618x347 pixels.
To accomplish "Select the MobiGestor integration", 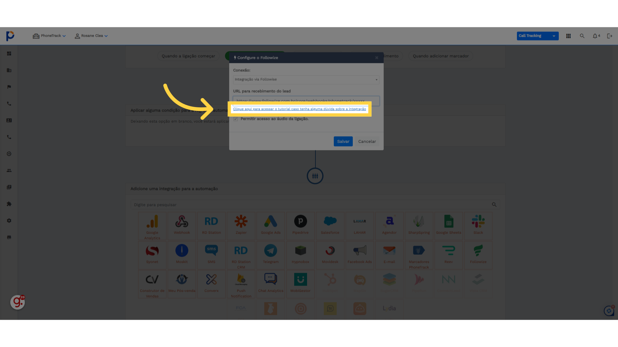I will pyautogui.click(x=300, y=284).
